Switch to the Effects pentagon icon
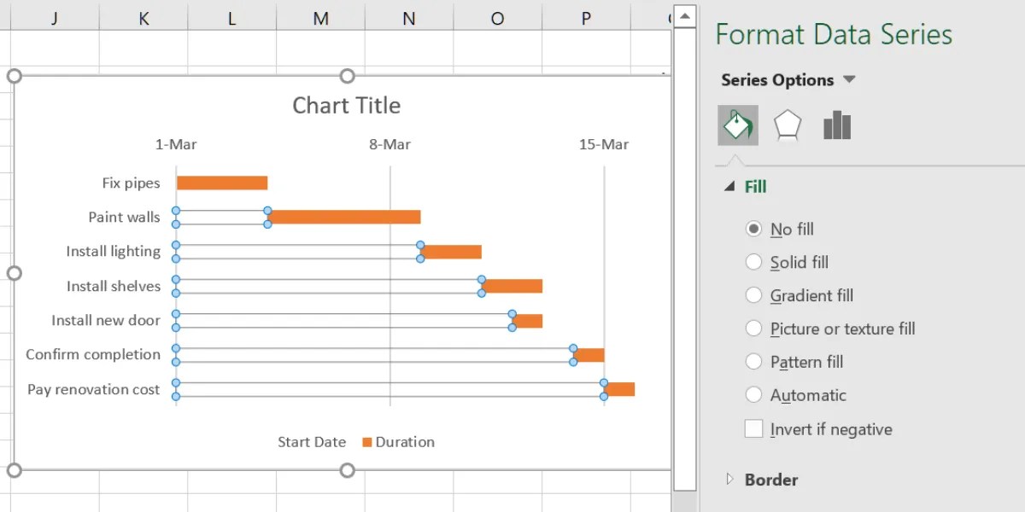 tap(787, 124)
